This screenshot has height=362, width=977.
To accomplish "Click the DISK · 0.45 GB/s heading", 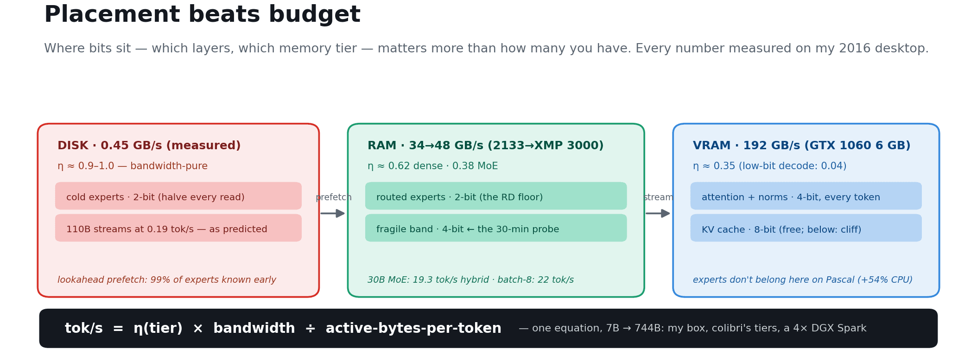I will 149,146.
